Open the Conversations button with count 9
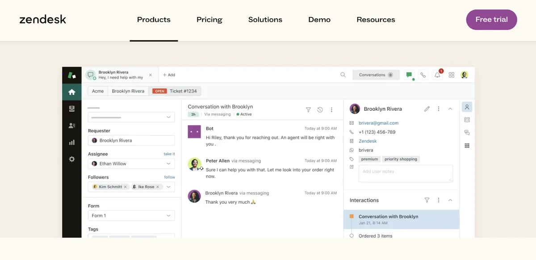Viewport: 536px width, 260px height. pos(376,75)
